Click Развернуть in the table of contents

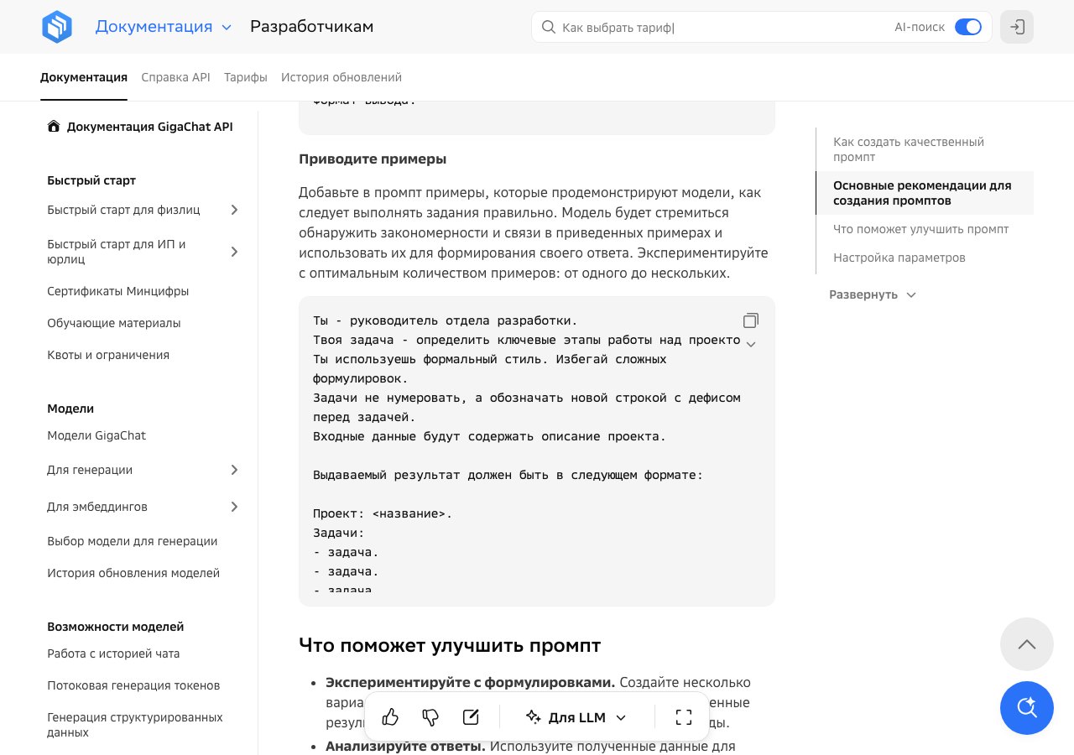click(x=873, y=294)
